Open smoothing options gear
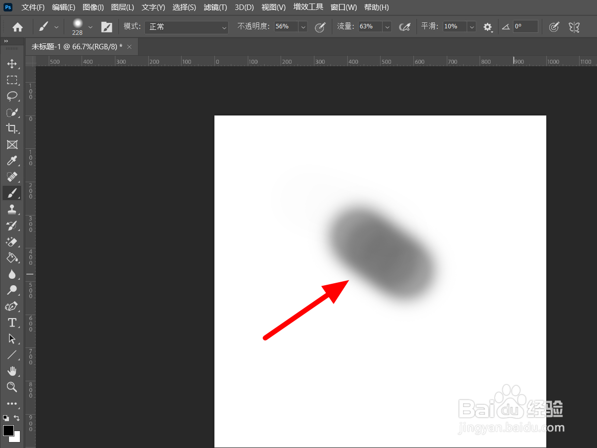 point(488,27)
